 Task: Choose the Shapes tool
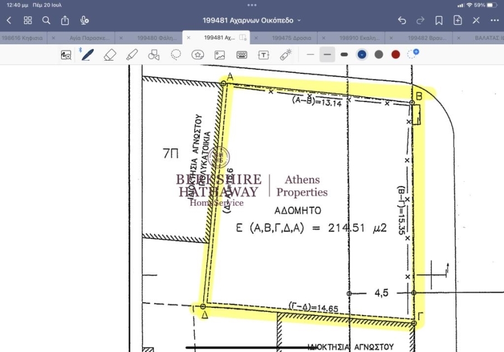coord(153,54)
